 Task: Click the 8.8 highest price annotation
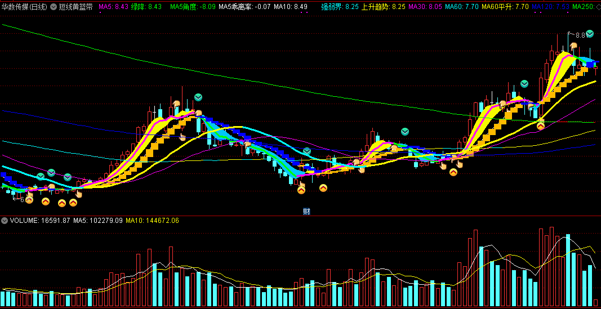point(581,35)
